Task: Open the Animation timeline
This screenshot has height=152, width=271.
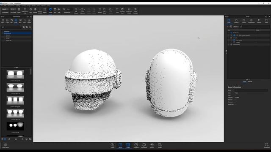Action: point(136,145)
